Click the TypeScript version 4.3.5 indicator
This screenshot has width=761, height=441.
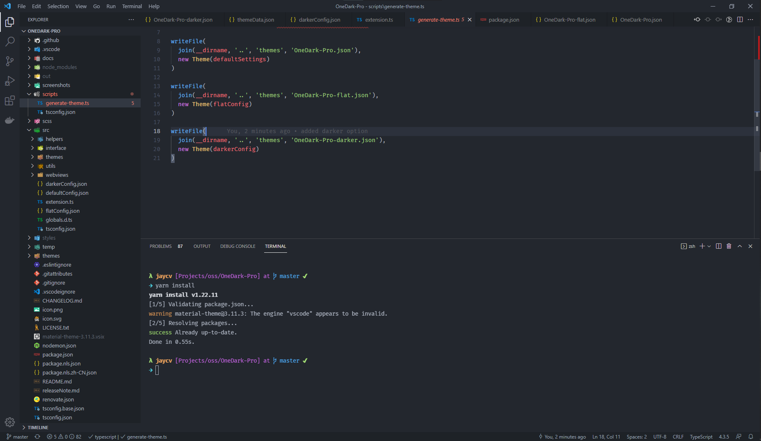coord(724,437)
